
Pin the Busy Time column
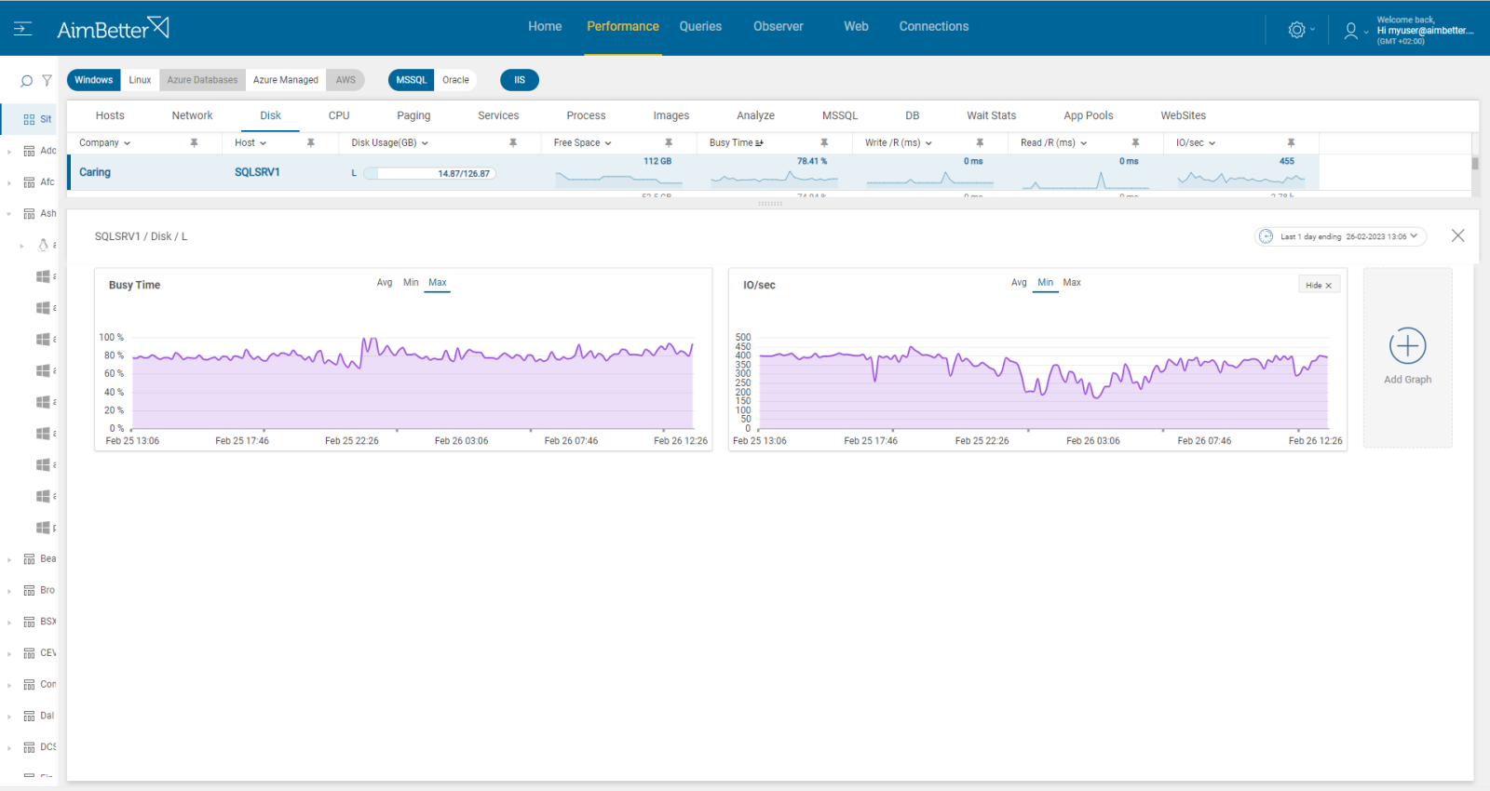click(x=823, y=142)
